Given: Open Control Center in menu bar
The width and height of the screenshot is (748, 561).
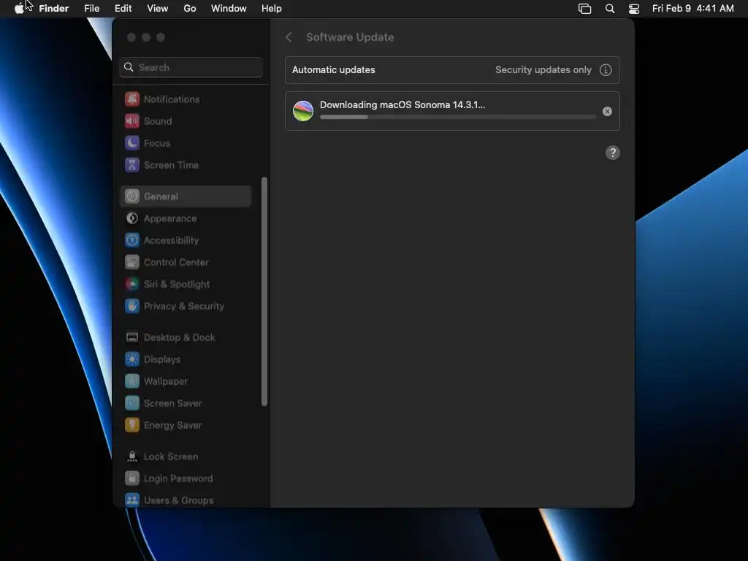Looking at the screenshot, I should click(634, 9).
